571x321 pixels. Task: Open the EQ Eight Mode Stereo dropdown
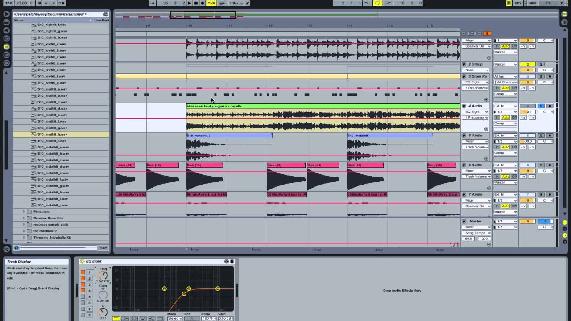(x=175, y=318)
